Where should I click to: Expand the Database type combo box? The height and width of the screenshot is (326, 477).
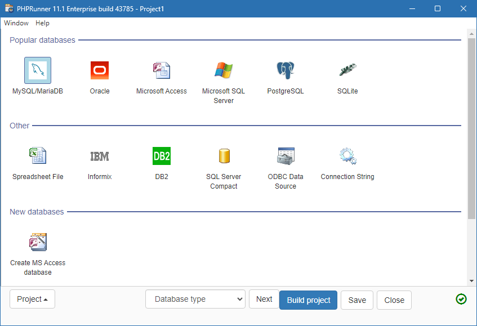click(x=195, y=300)
